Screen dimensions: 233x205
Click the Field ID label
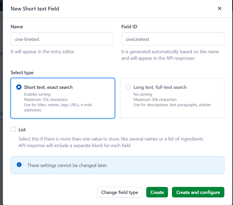(129, 27)
